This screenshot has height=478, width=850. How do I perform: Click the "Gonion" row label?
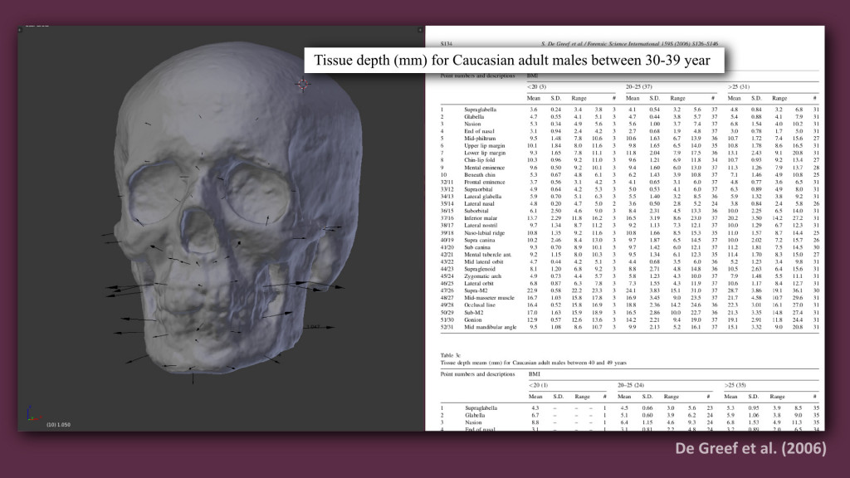pos(472,319)
